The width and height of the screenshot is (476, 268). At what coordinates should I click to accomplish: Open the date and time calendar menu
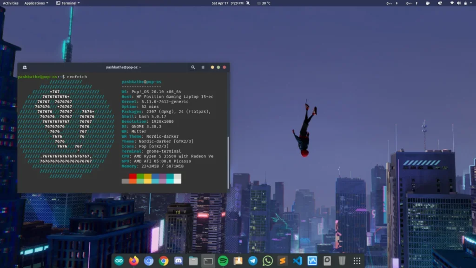(228, 3)
